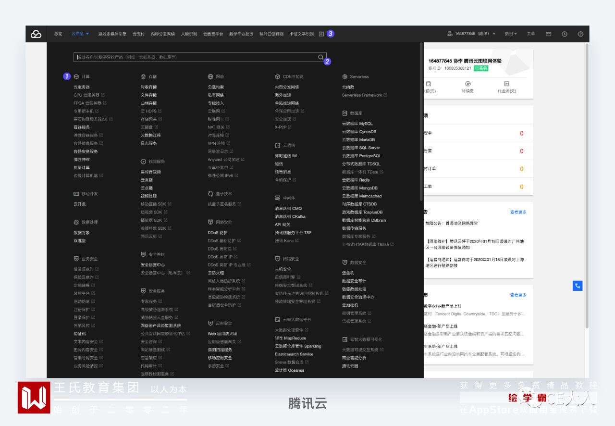615x426 pixels.
Task: Open 安全运营中心 link
Action: click(x=153, y=265)
